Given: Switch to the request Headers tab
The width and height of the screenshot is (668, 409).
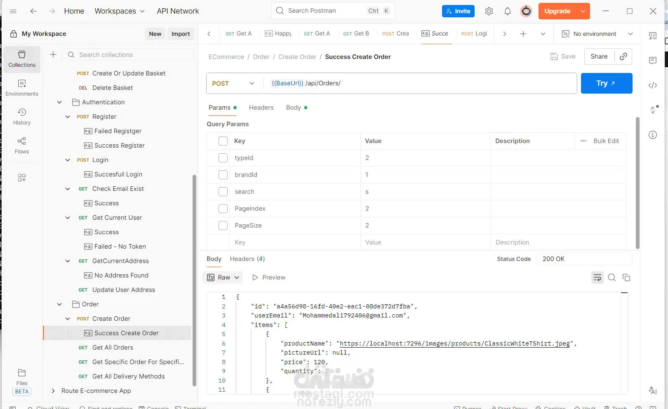Looking at the screenshot, I should point(261,108).
